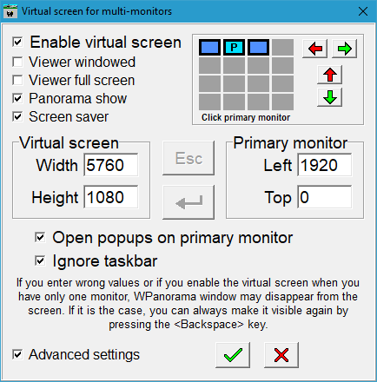The height and width of the screenshot is (382, 377).
Task: Uncheck the Ignore taskbar option
Action: pos(40,260)
